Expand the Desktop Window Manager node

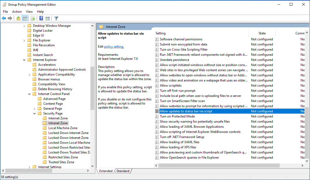click(x=24, y=26)
